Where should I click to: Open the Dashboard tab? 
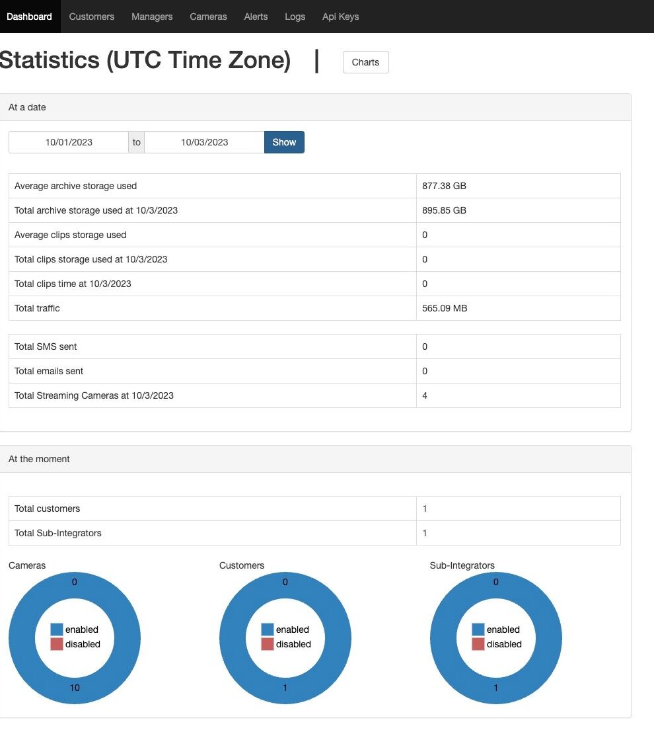tap(29, 17)
